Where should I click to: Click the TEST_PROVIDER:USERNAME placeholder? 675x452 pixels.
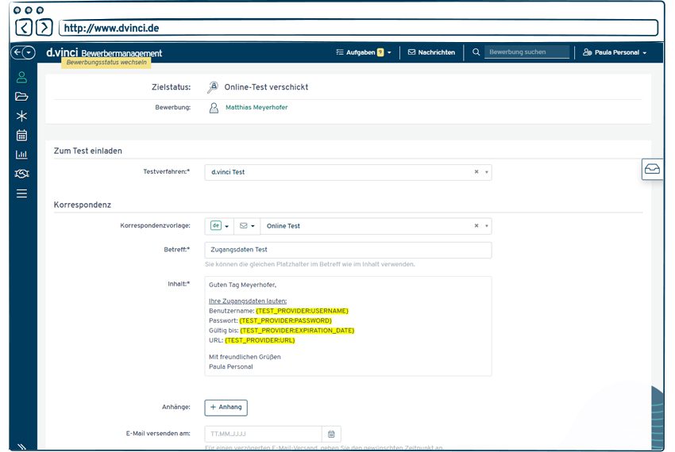click(302, 311)
